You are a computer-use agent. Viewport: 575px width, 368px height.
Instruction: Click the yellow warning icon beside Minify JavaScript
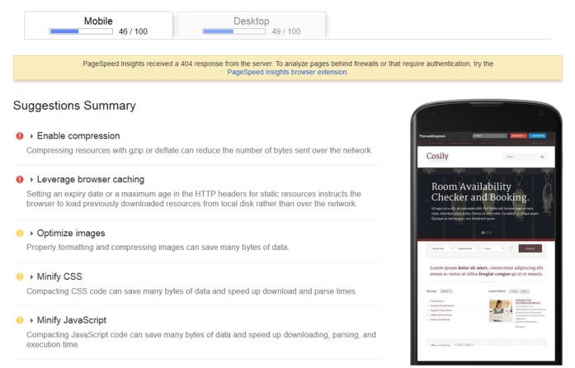point(20,320)
